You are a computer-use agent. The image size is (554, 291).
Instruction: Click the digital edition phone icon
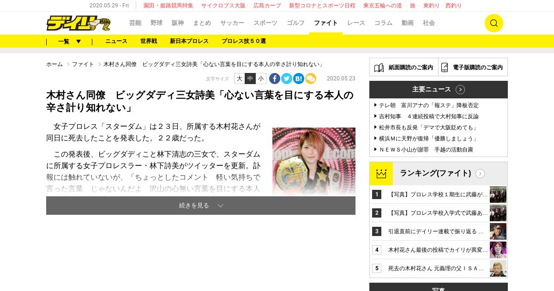click(445, 67)
